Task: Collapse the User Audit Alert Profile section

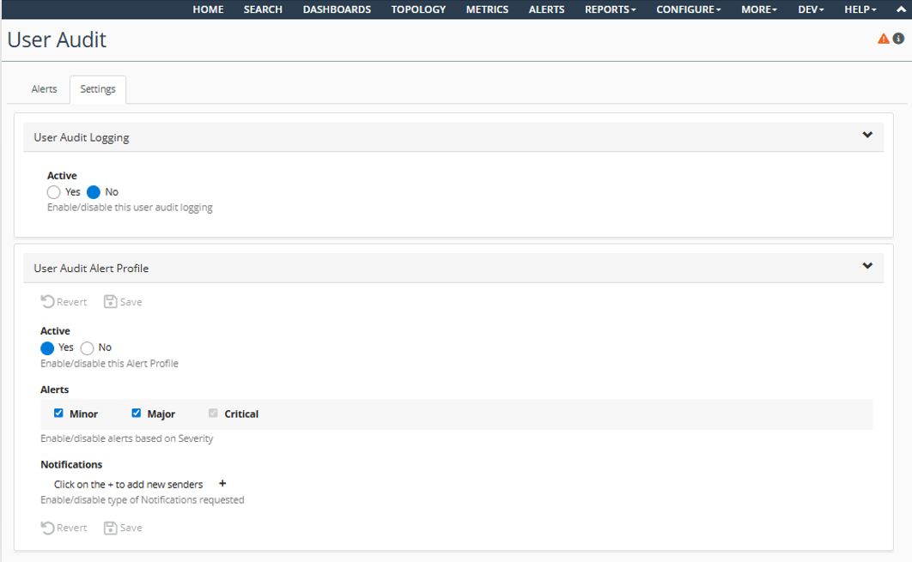Action: click(x=867, y=267)
